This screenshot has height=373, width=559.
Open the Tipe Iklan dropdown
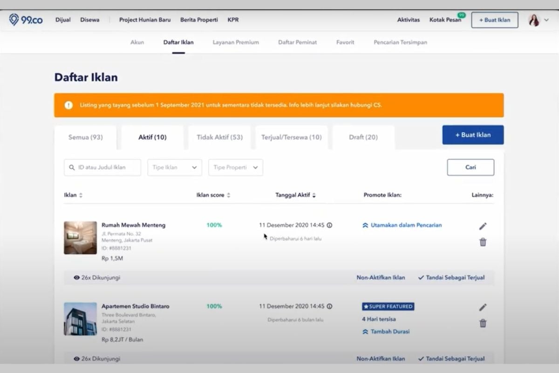(175, 167)
